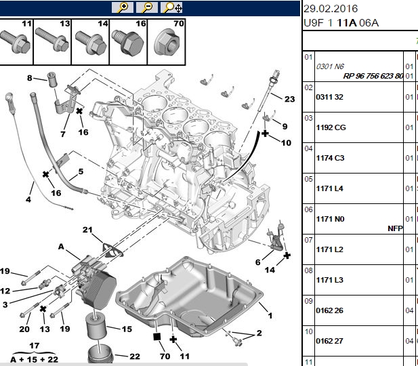The height and width of the screenshot is (366, 418).
Task: Click callout 11 below the sump
Action: (x=184, y=356)
